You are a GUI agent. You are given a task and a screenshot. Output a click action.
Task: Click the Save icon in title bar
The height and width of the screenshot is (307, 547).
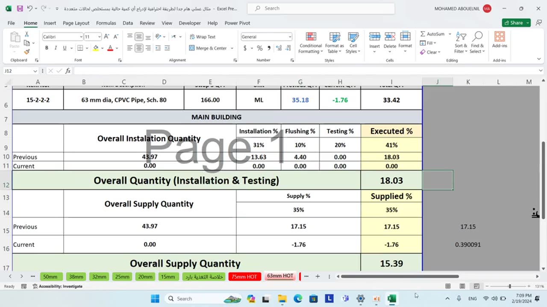tap(20, 9)
